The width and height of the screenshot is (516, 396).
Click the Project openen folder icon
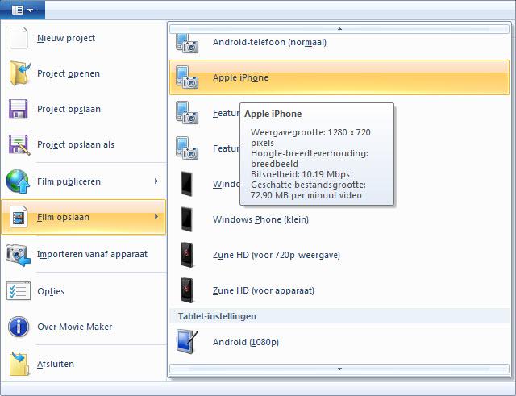coord(19,73)
